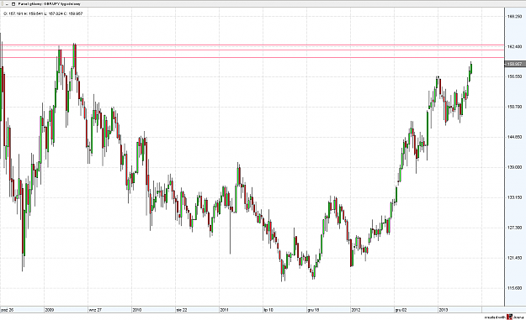The image size is (526, 320).
Task: Click the 121.450 price axis label
Action: click(515, 258)
